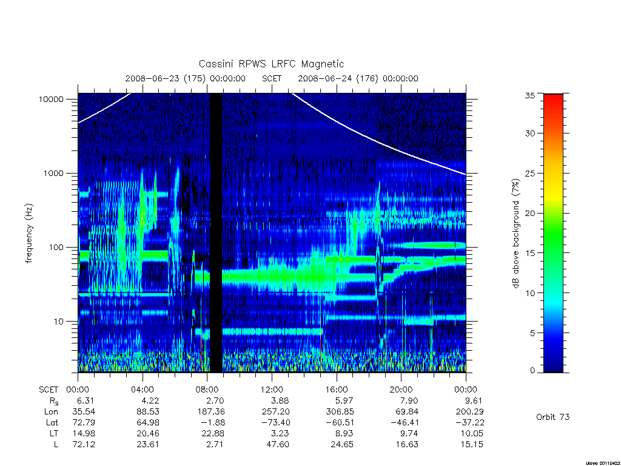This screenshot has height=466, width=621.
Task: Click the black data gap in the spectrogram
Action: coord(215,232)
